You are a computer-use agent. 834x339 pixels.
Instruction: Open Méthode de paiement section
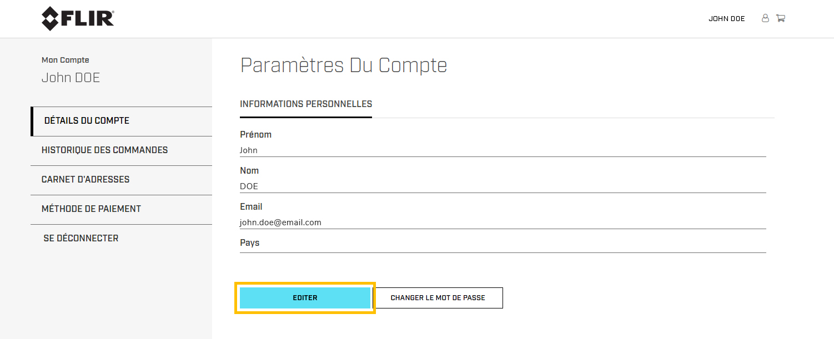(91, 209)
